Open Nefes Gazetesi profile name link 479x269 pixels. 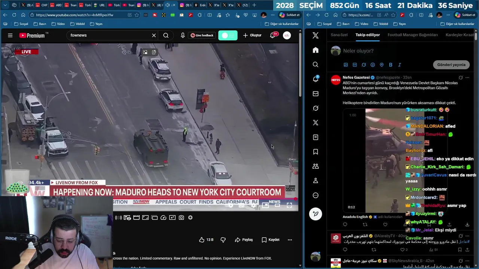[x=356, y=77]
